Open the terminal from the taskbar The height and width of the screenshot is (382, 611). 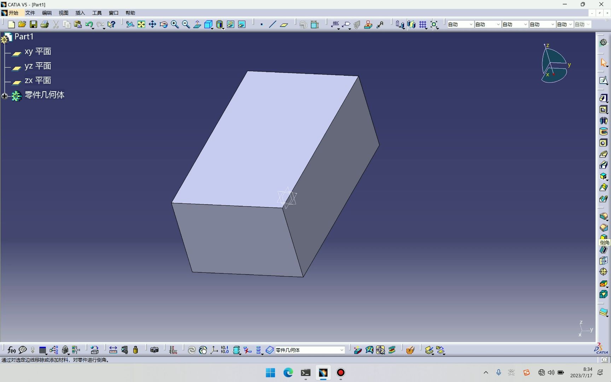(305, 372)
